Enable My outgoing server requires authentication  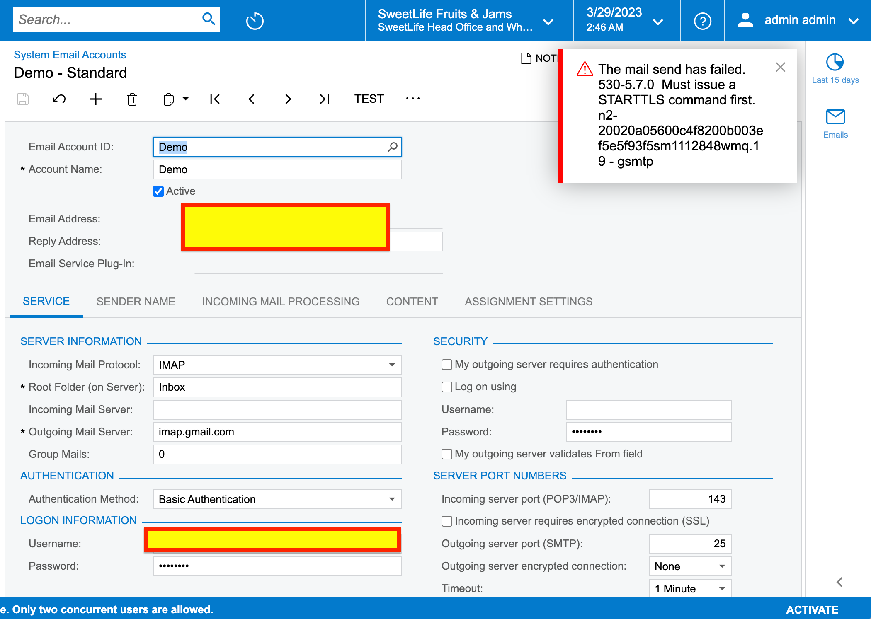[x=446, y=364]
